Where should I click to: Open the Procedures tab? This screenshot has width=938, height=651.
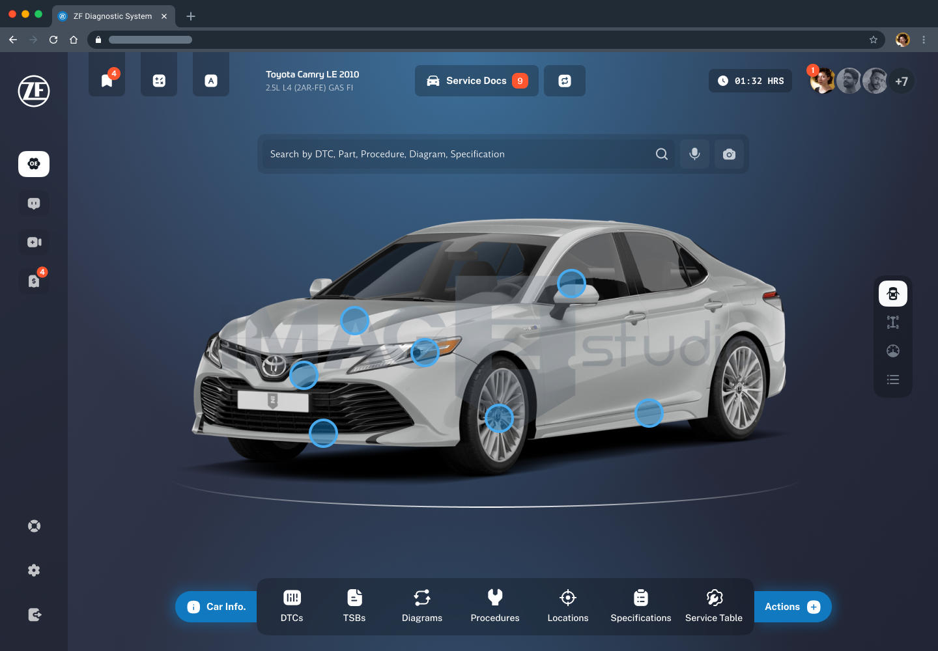pyautogui.click(x=495, y=606)
